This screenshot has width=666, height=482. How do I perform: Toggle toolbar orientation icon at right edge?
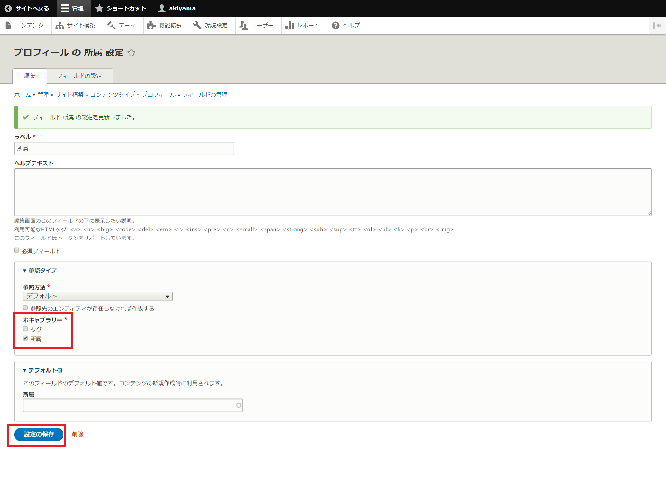click(657, 25)
